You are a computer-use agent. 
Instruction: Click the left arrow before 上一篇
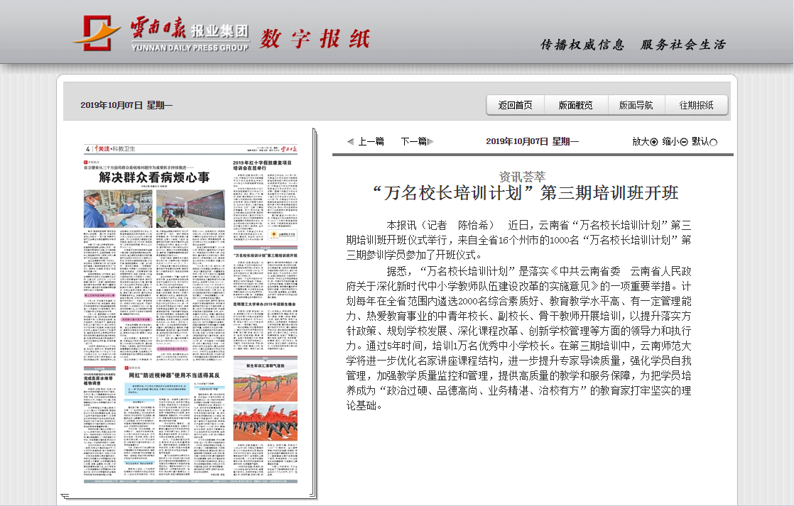[x=350, y=141]
